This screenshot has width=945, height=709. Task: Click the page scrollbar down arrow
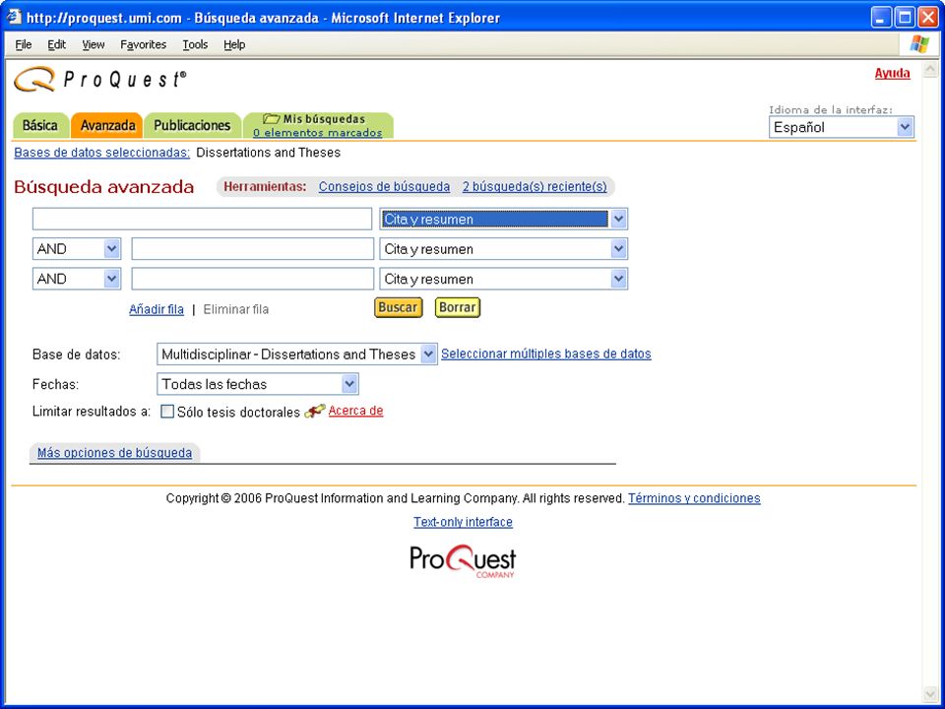pos(930,694)
